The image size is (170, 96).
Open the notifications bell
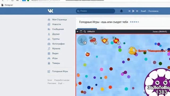[121, 11]
